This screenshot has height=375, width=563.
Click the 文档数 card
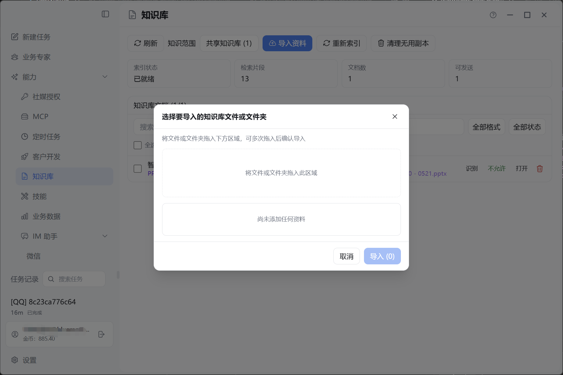393,74
